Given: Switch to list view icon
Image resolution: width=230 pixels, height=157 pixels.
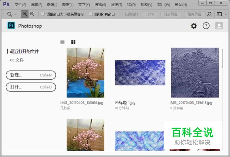Looking at the screenshot, I should pyautogui.click(x=62, y=42).
